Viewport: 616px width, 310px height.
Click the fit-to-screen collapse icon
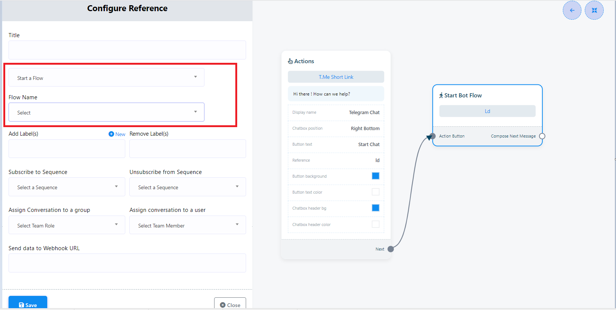pyautogui.click(x=594, y=10)
